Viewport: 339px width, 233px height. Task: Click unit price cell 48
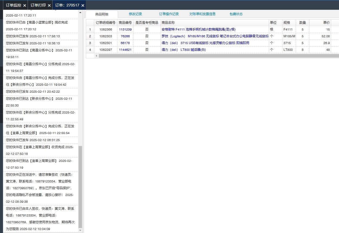320,50
